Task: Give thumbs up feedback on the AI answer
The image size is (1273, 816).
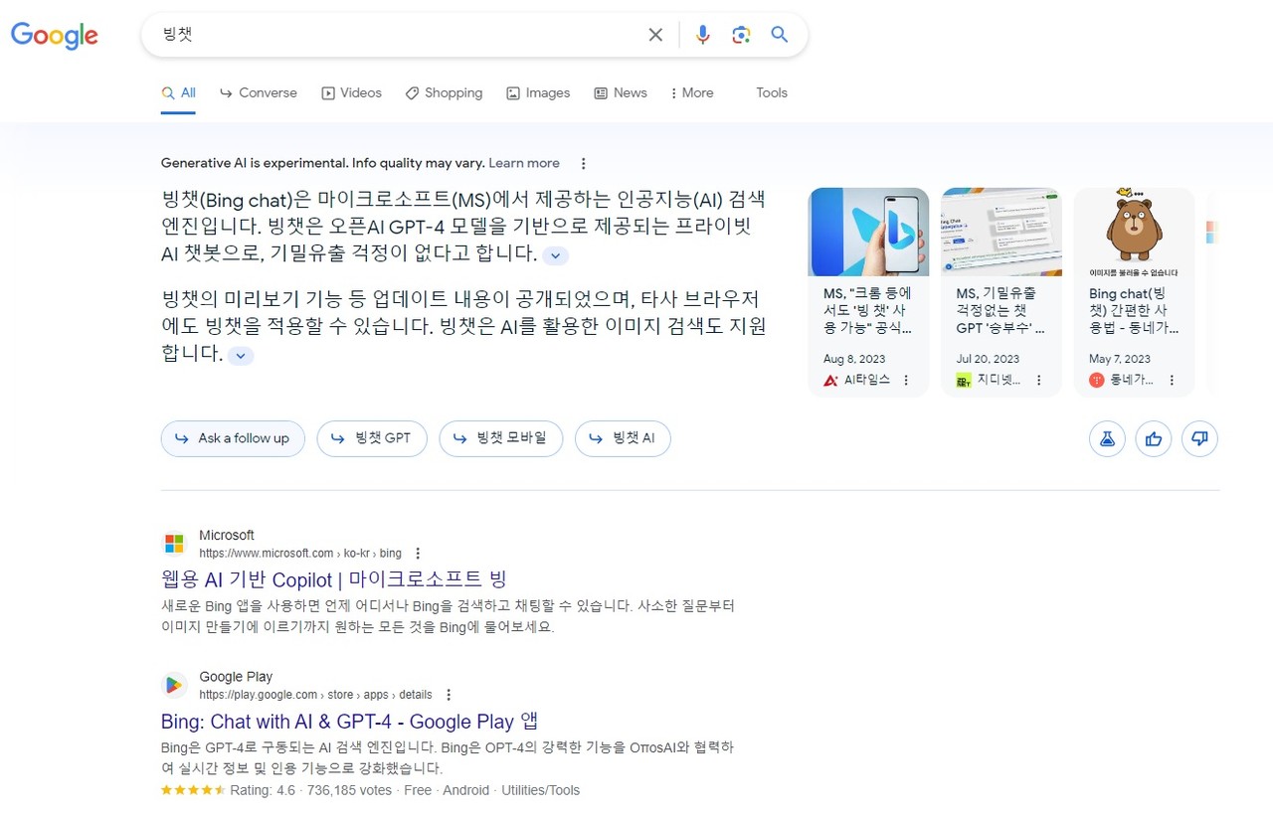Action: pos(1154,438)
